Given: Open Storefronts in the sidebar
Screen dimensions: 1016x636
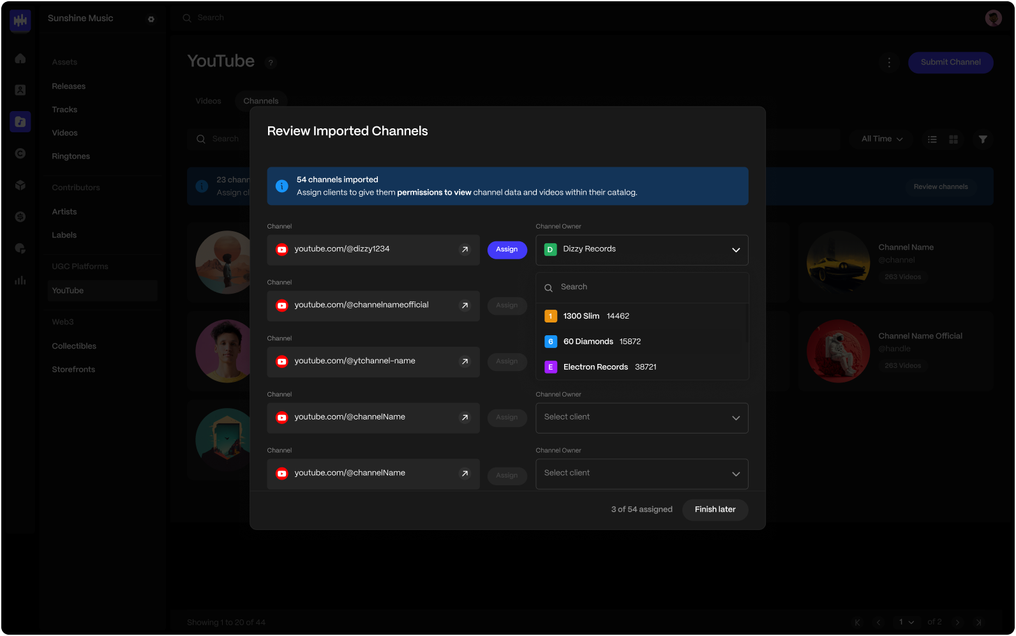Looking at the screenshot, I should (73, 370).
